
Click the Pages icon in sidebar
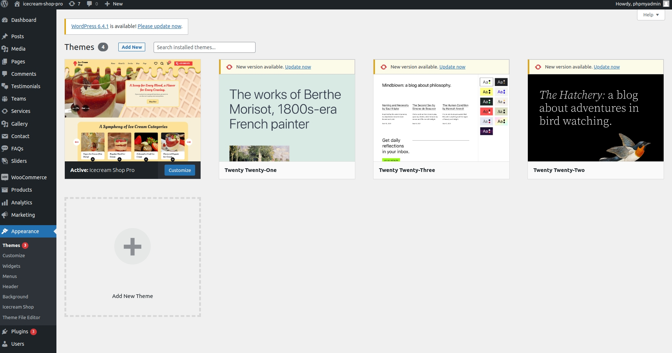click(x=5, y=62)
